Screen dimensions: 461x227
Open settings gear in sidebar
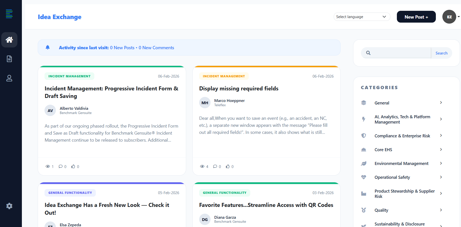pyautogui.click(x=9, y=206)
